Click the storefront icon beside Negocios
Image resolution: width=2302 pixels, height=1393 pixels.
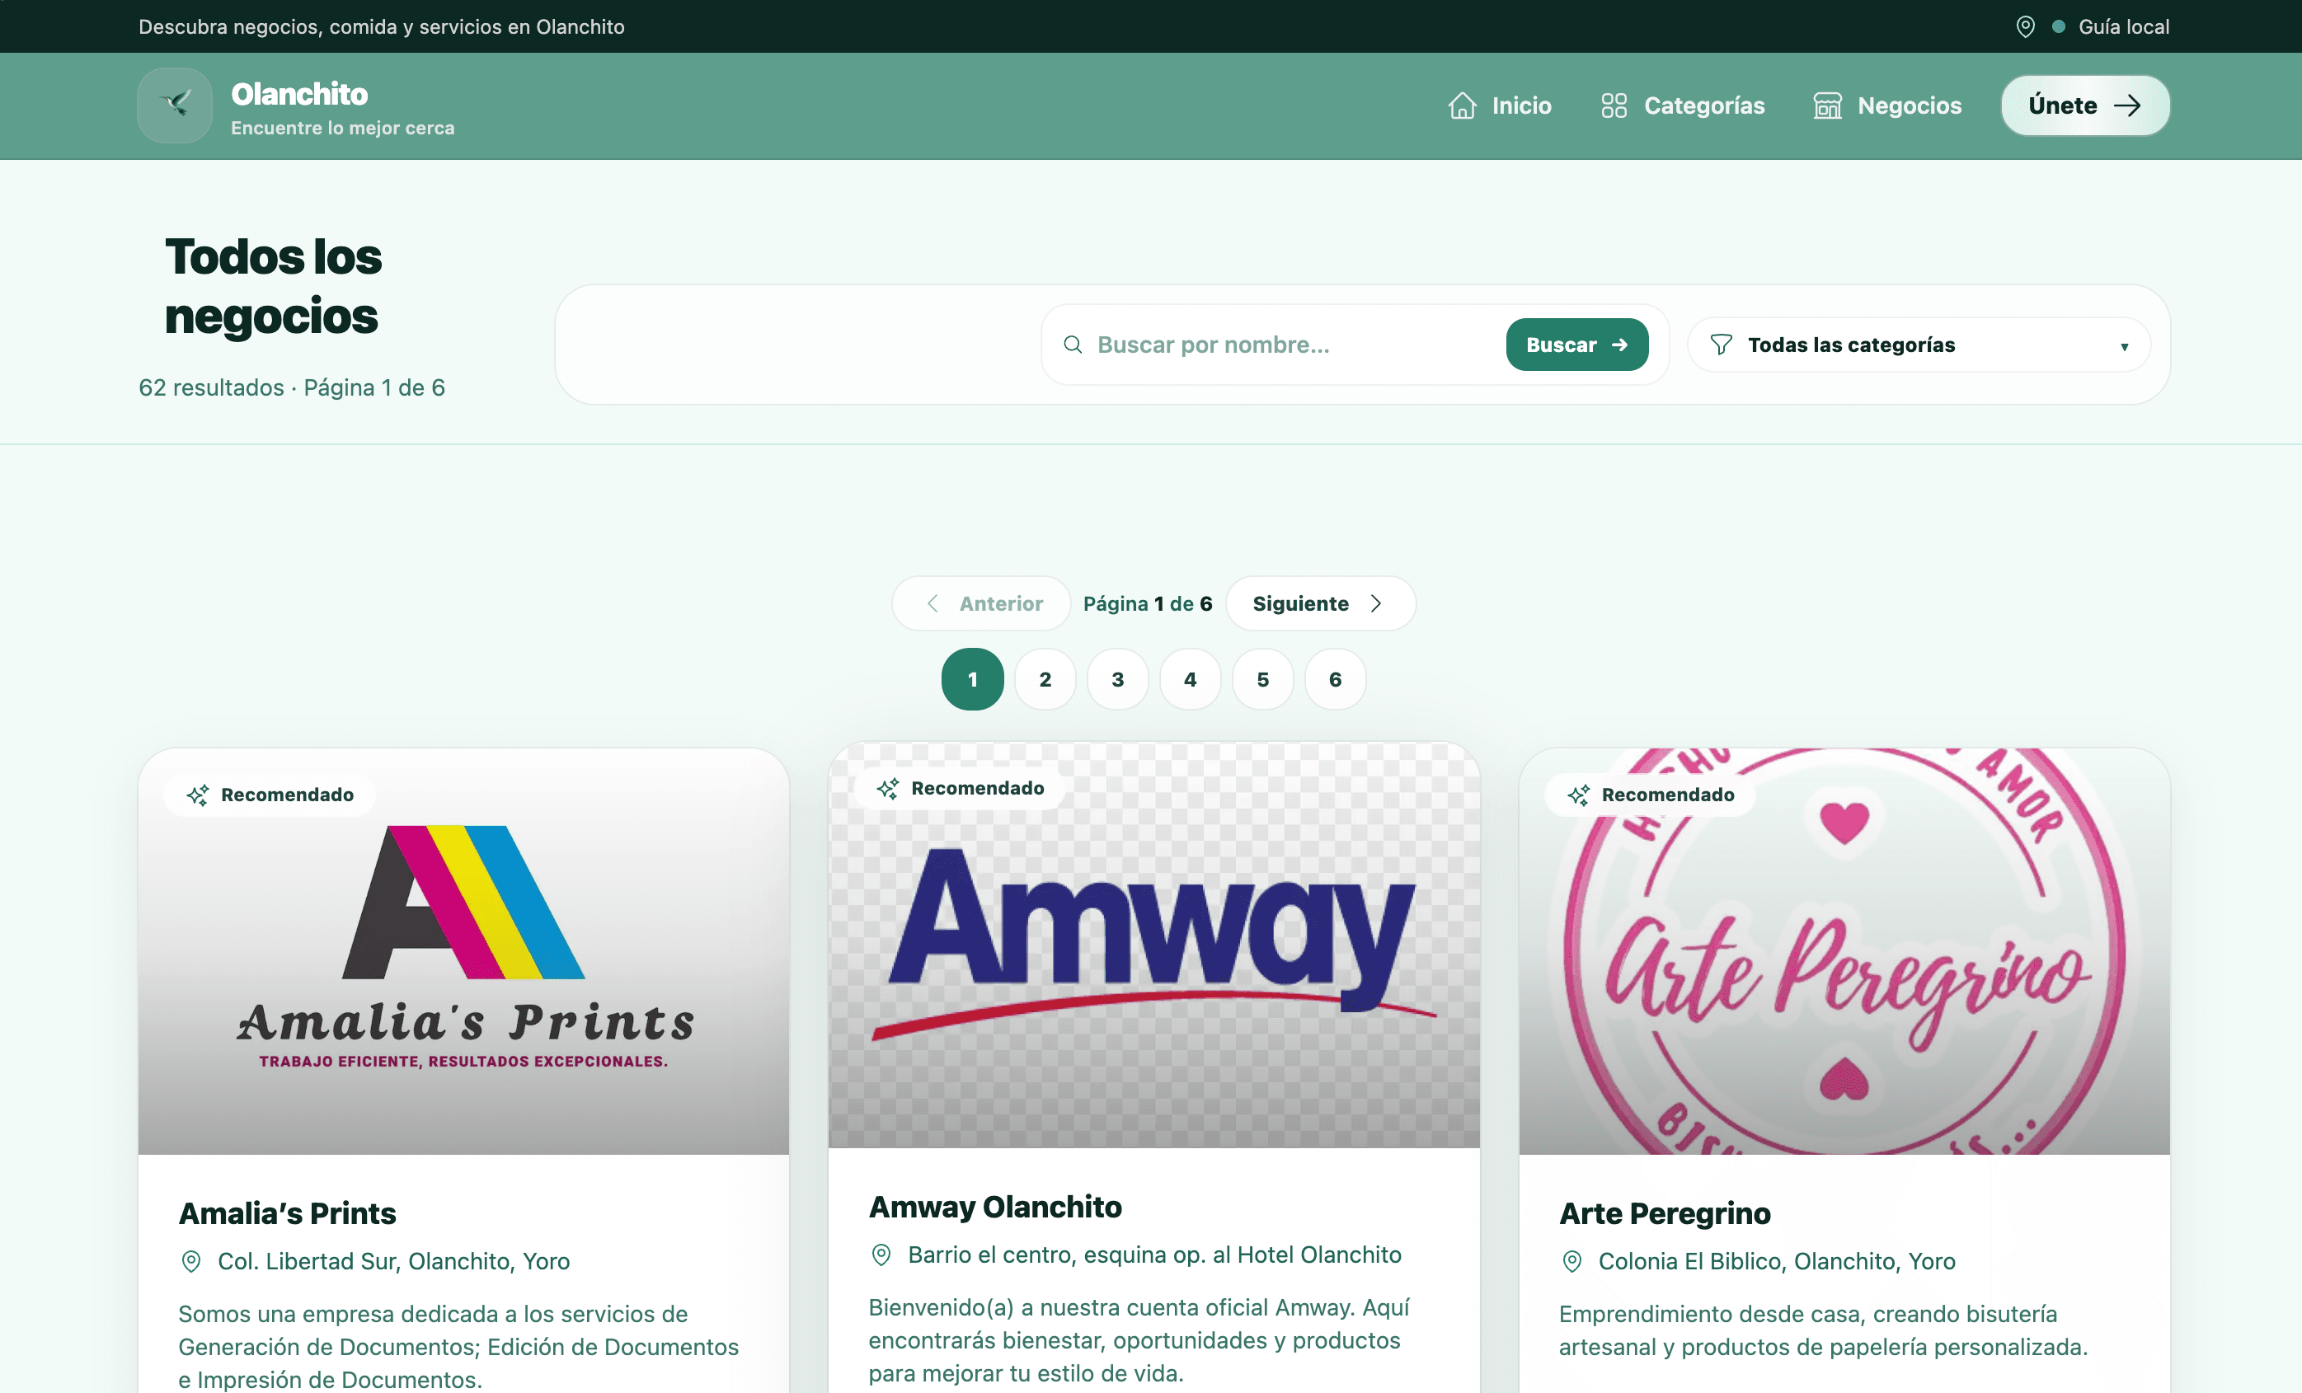1827,106
